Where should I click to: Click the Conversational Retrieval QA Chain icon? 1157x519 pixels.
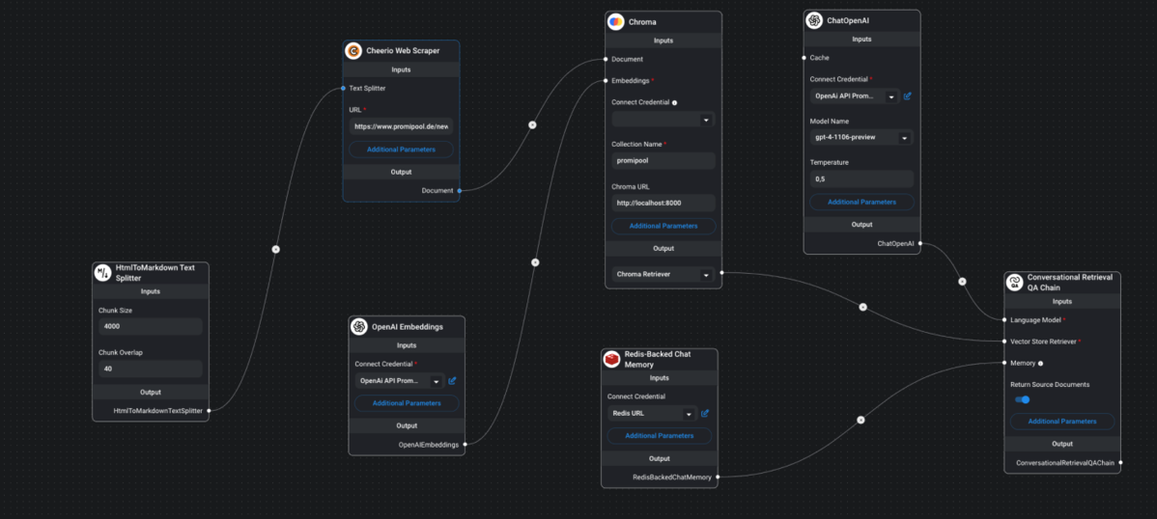click(x=1014, y=282)
